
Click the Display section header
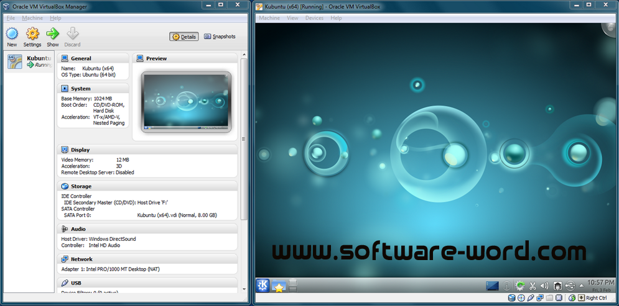coord(147,150)
